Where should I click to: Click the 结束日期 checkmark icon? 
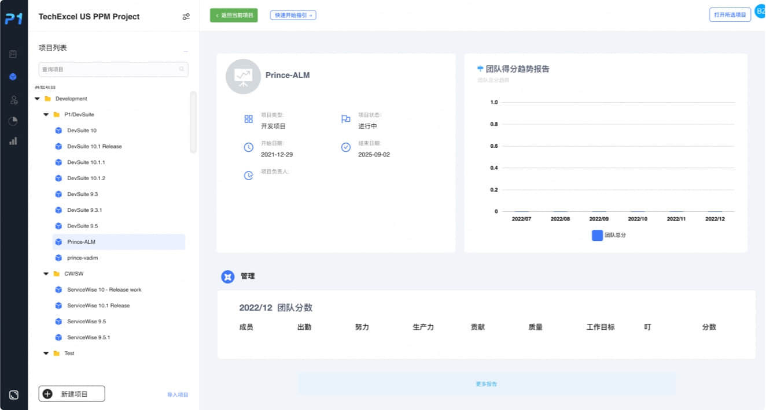(x=346, y=147)
